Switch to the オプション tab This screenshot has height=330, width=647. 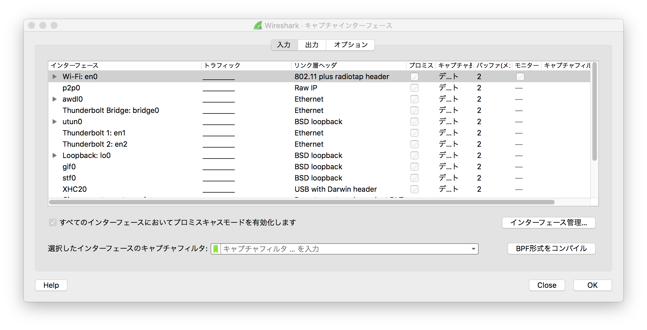click(350, 45)
